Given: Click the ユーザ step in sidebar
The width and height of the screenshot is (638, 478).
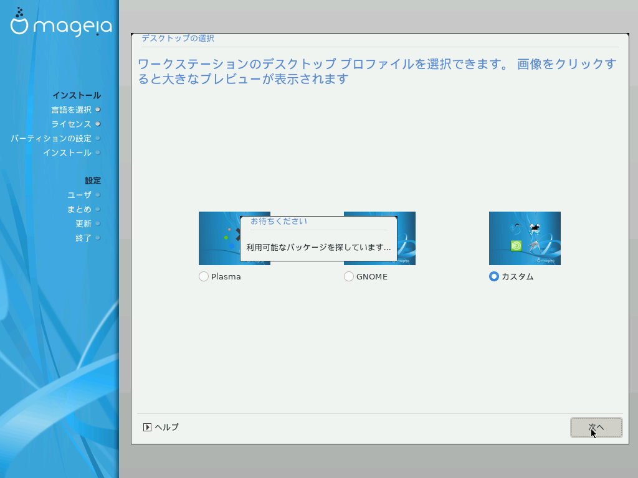Looking at the screenshot, I should (x=79, y=195).
